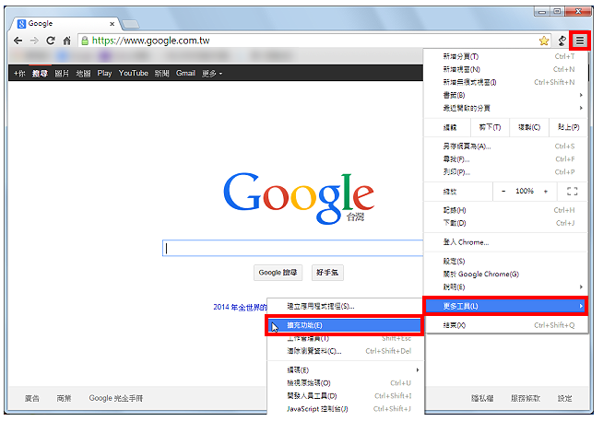603x421 pixels.
Task: Open 圖片 in the black Google bar
Action: pyautogui.click(x=62, y=74)
